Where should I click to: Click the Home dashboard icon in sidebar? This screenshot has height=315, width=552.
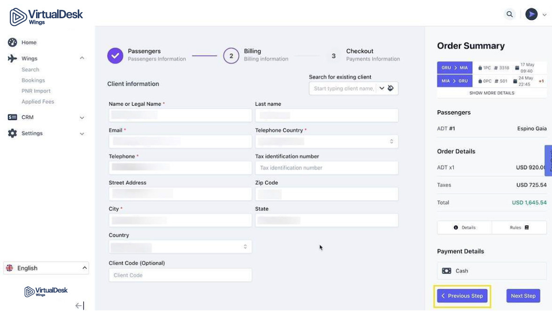click(13, 43)
